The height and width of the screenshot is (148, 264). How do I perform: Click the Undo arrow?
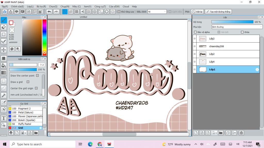point(49,12)
